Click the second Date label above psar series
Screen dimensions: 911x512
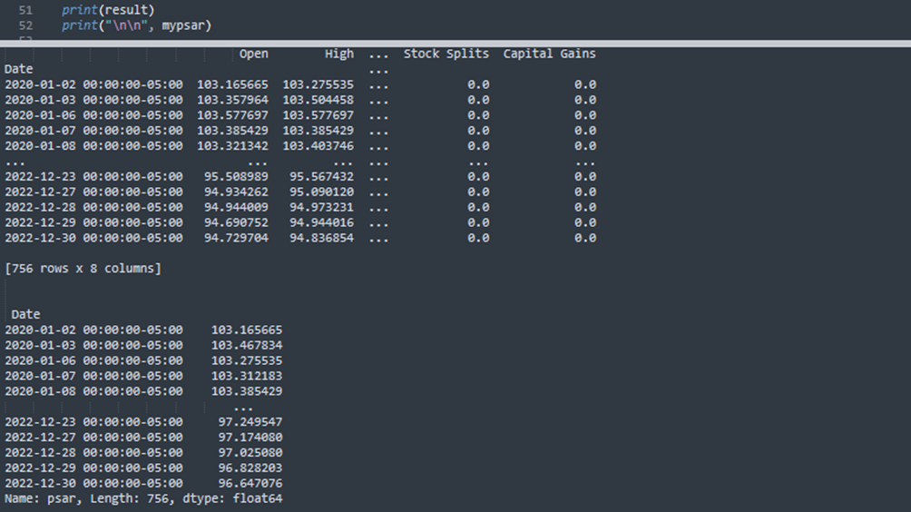tap(25, 314)
